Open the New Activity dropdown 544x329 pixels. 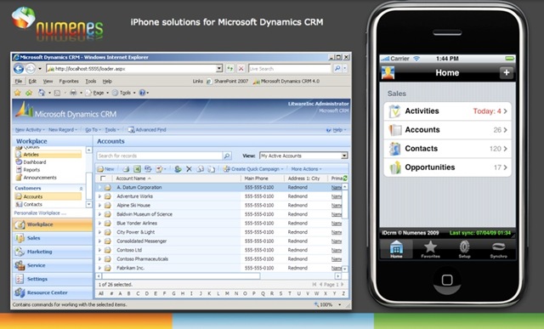[30, 130]
